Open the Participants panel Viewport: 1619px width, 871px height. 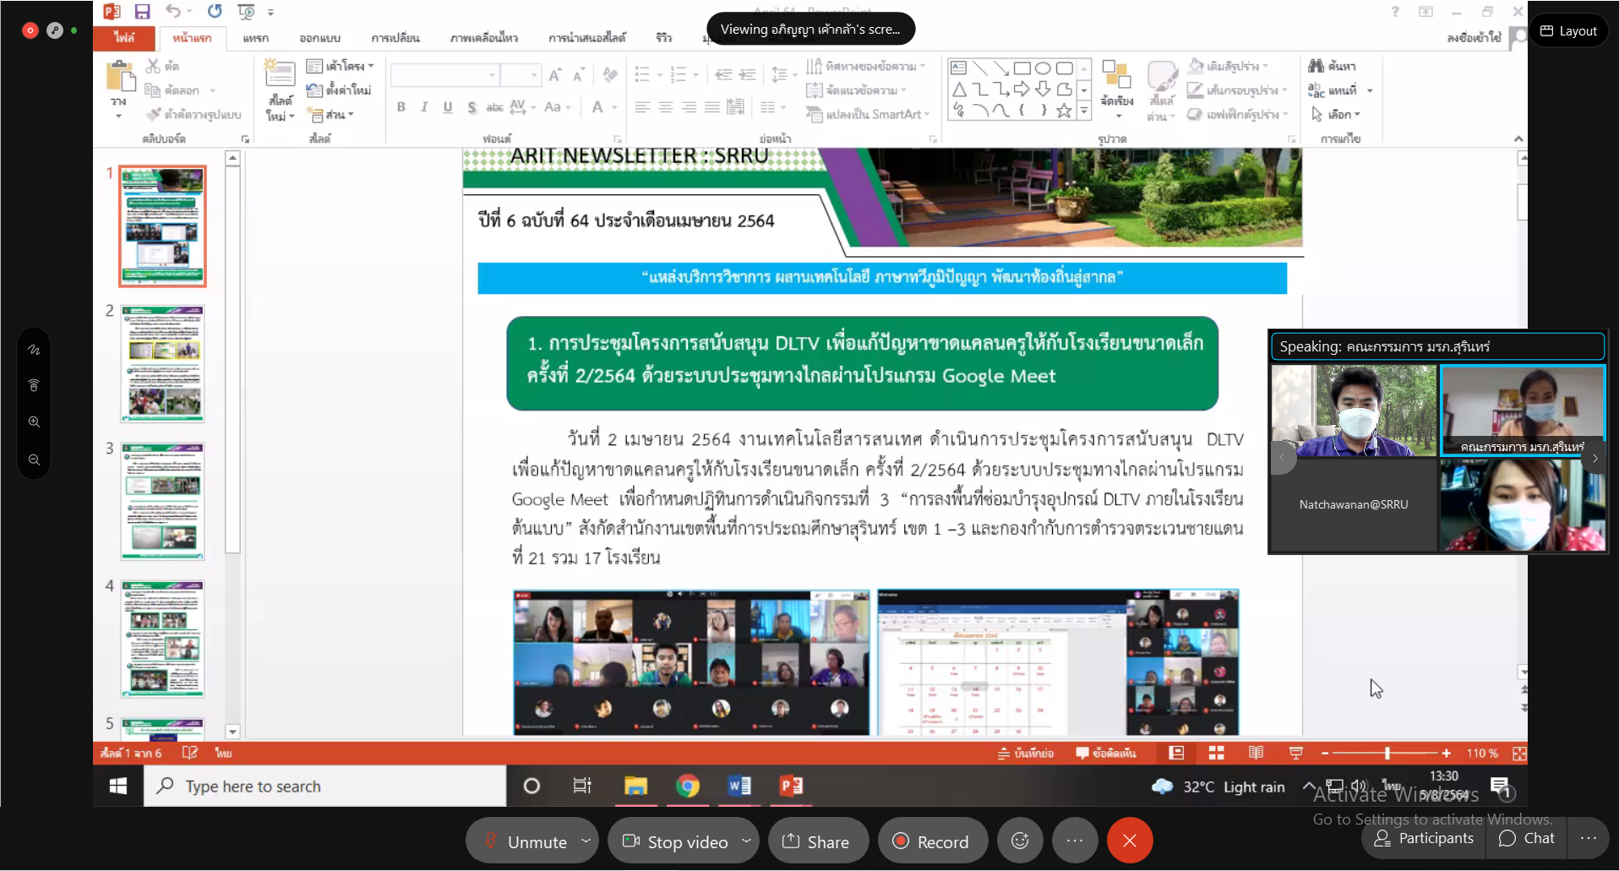click(1424, 838)
